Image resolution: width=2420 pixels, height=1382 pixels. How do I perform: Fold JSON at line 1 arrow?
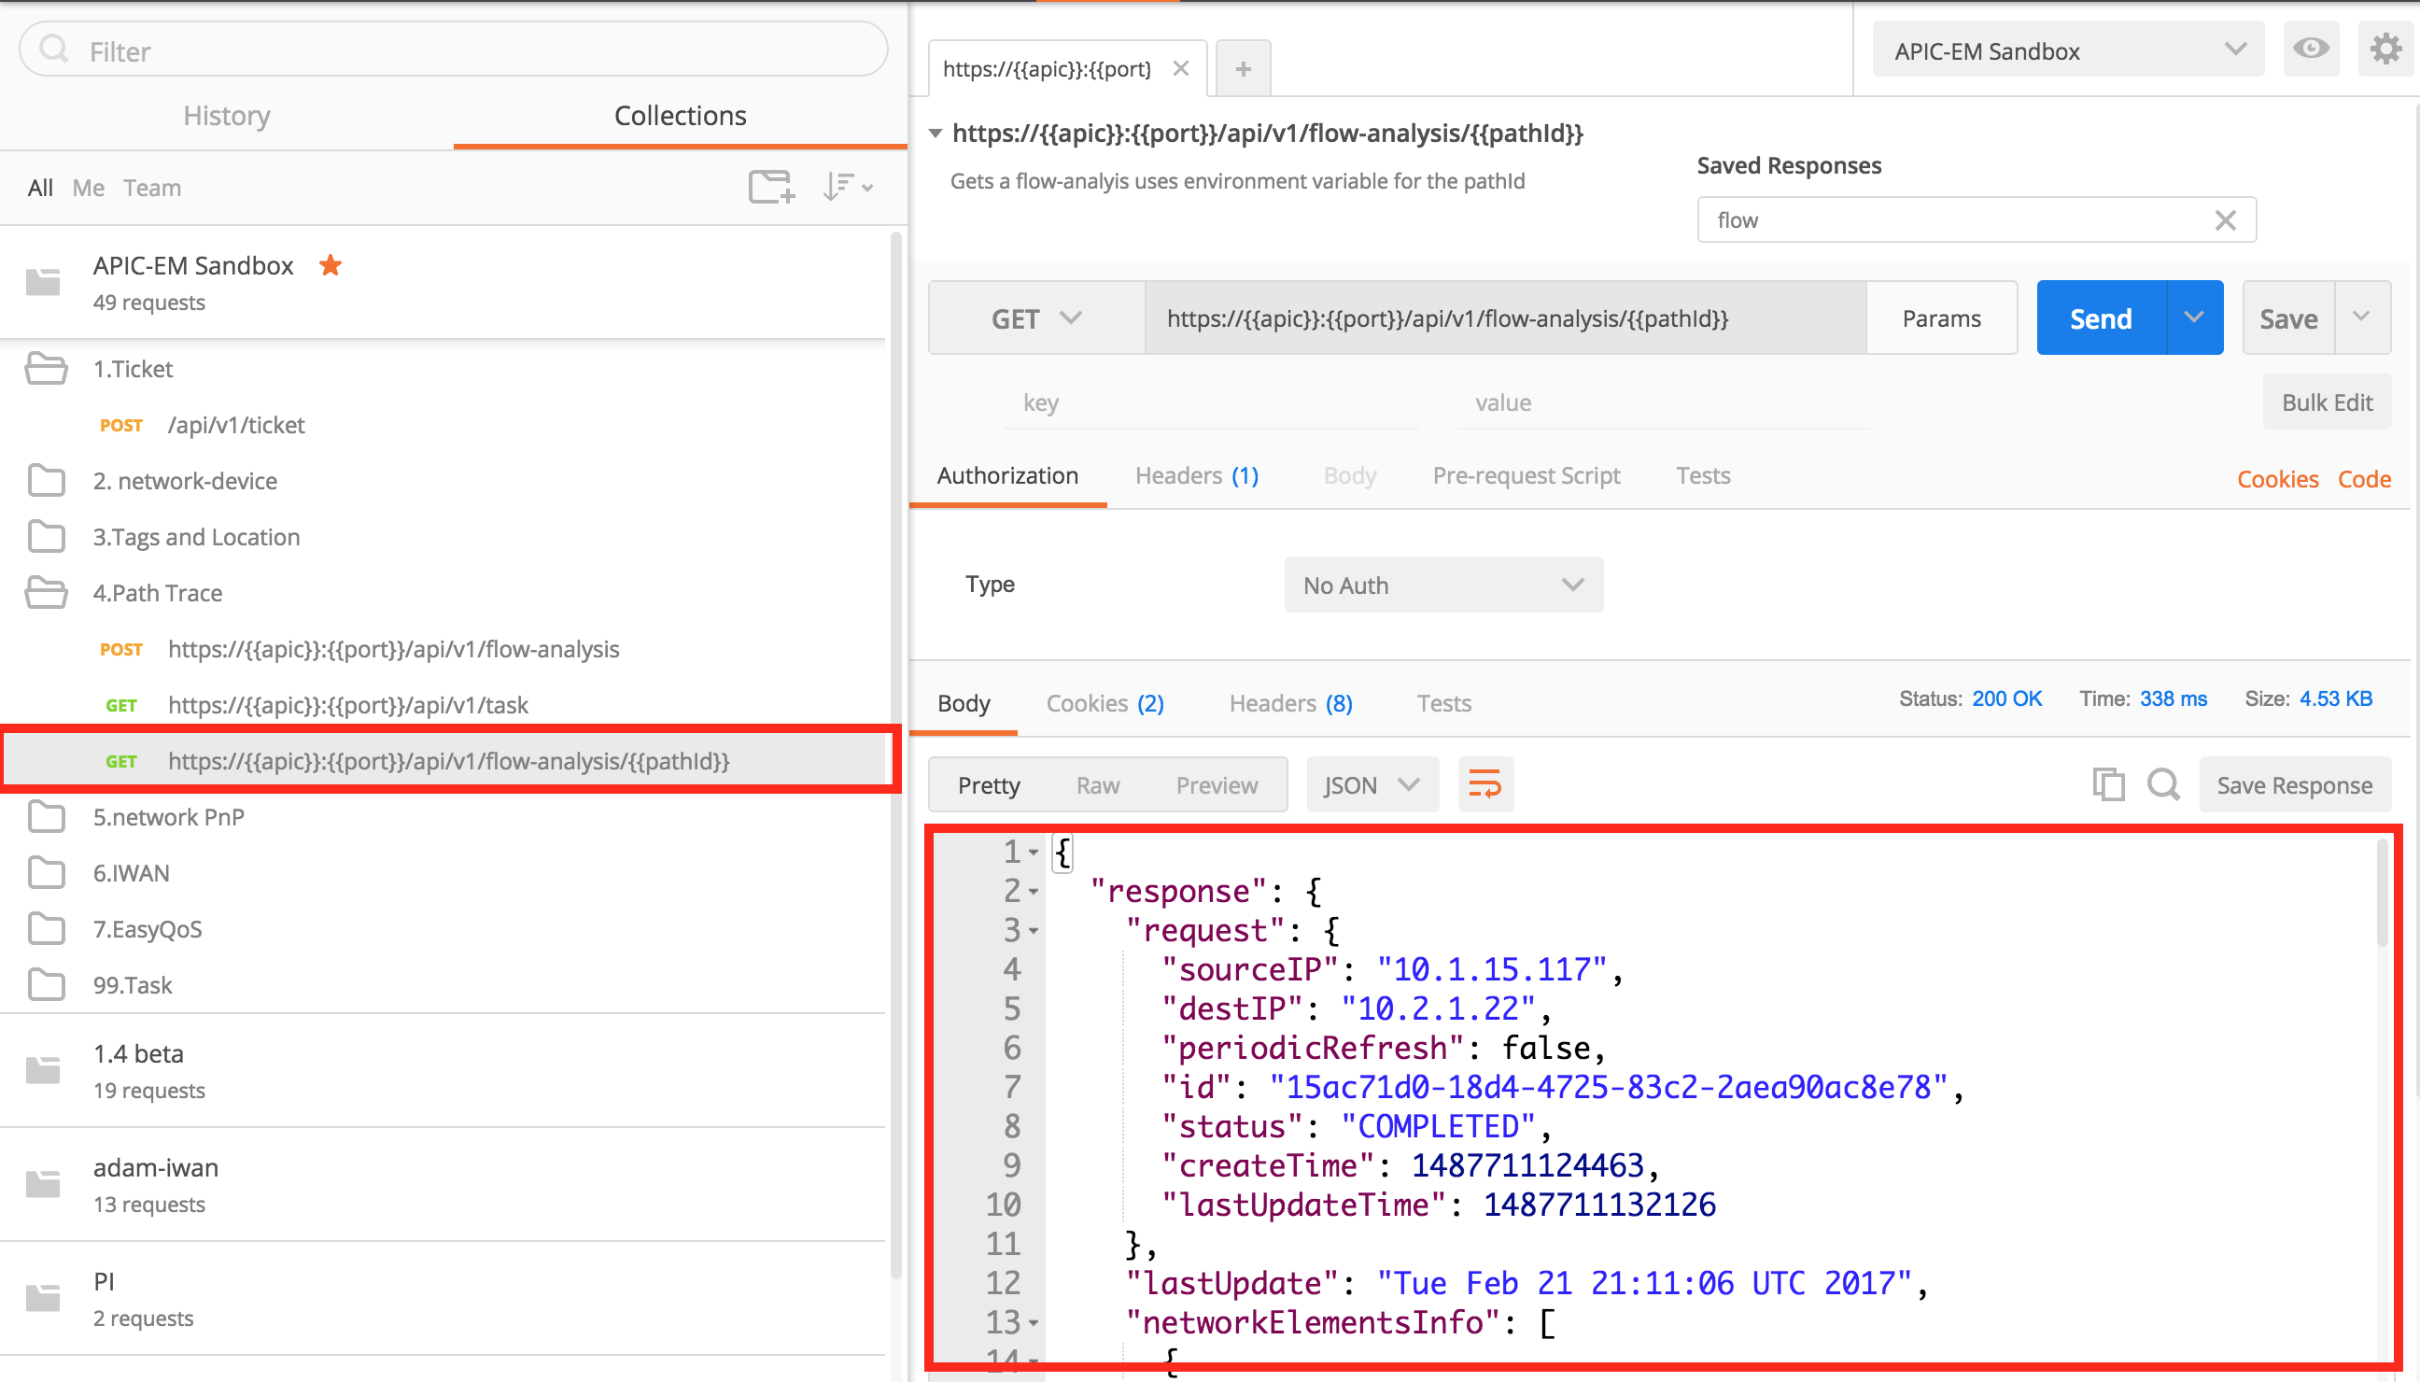tap(1034, 853)
